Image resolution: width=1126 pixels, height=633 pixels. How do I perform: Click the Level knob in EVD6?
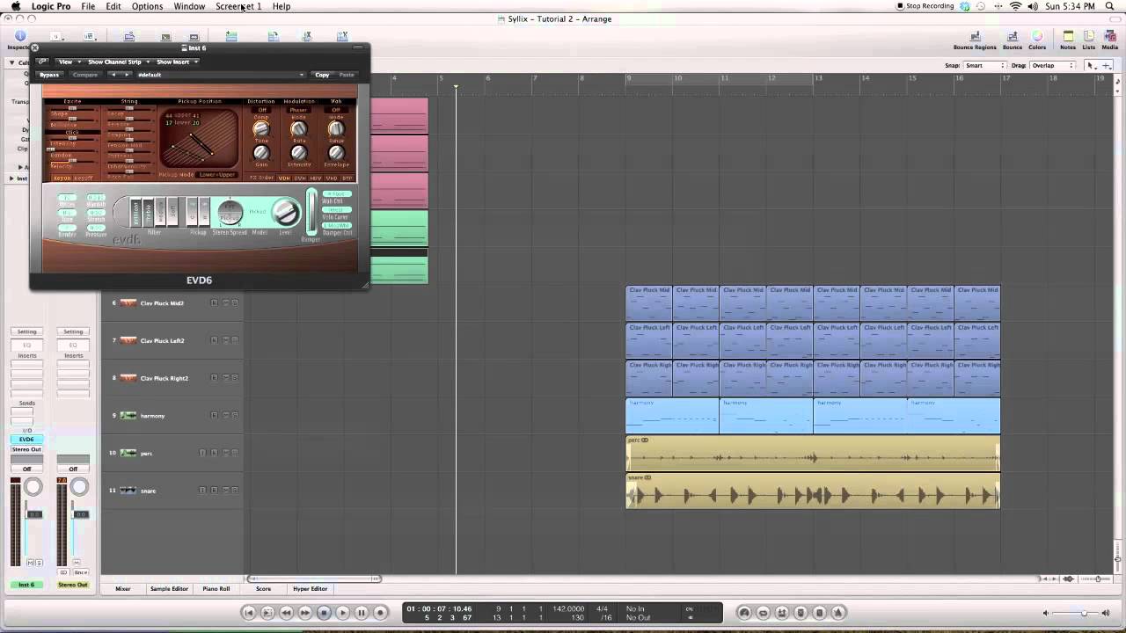tap(285, 212)
